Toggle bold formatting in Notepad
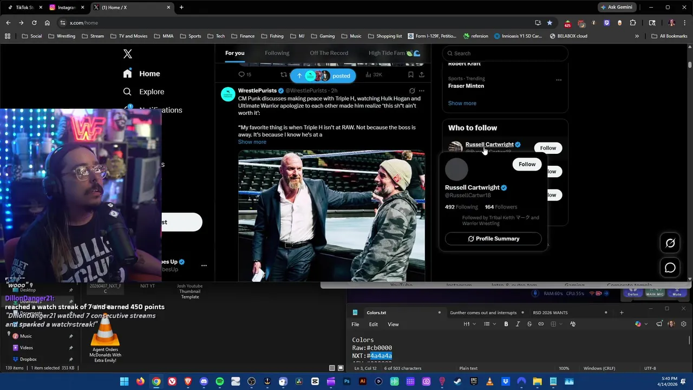The width and height of the screenshot is (693, 390). (506, 324)
